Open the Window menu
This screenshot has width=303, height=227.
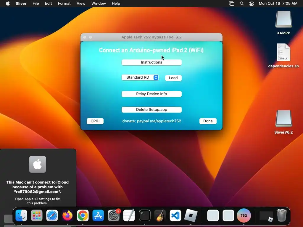(x=99, y=4)
